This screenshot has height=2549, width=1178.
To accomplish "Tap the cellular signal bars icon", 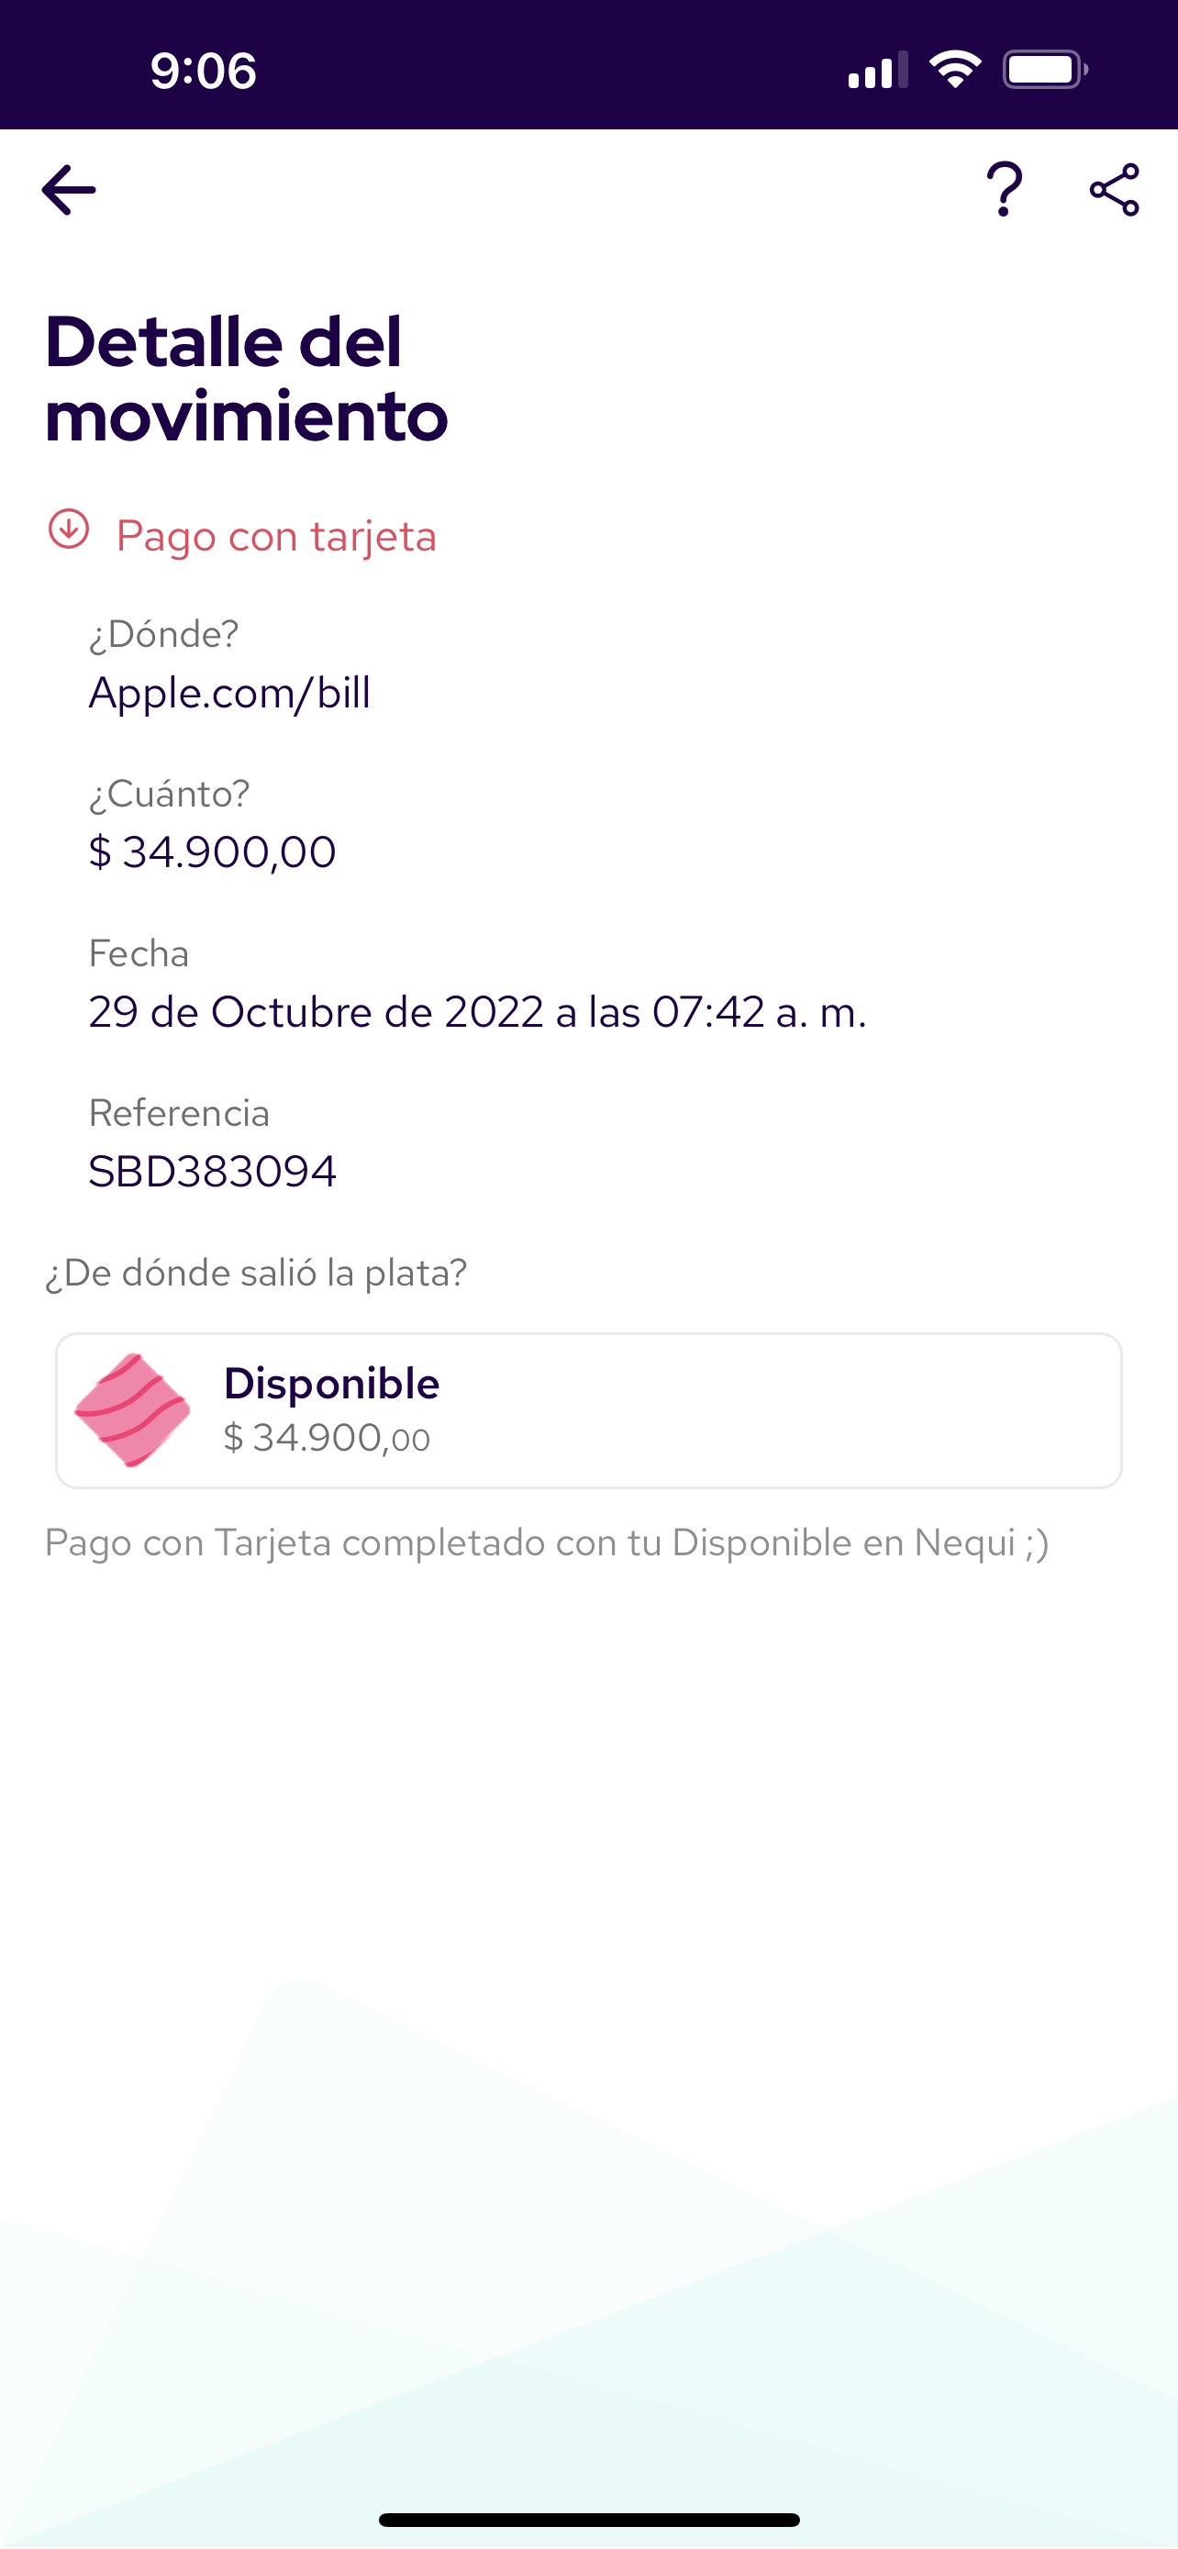I will coord(877,71).
